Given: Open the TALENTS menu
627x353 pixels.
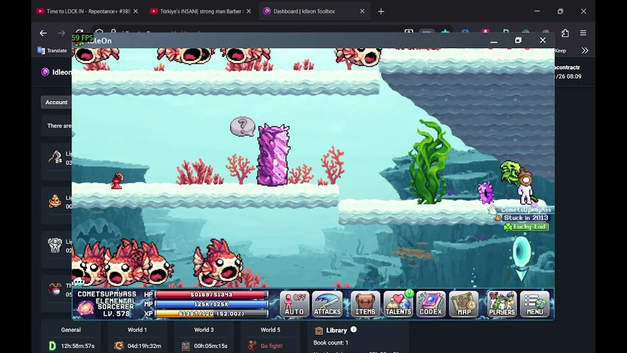Looking at the screenshot, I should (x=398, y=303).
